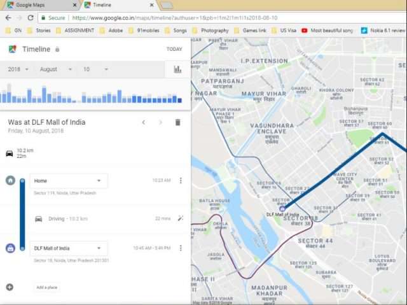
Task: Click the TODAY button
Action: coord(174,49)
